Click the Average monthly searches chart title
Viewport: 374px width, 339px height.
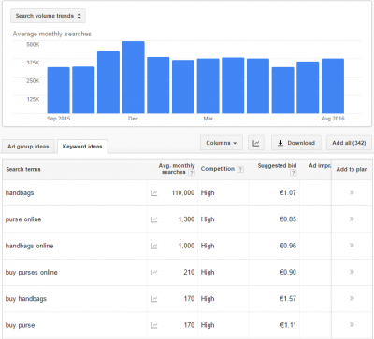click(x=52, y=34)
